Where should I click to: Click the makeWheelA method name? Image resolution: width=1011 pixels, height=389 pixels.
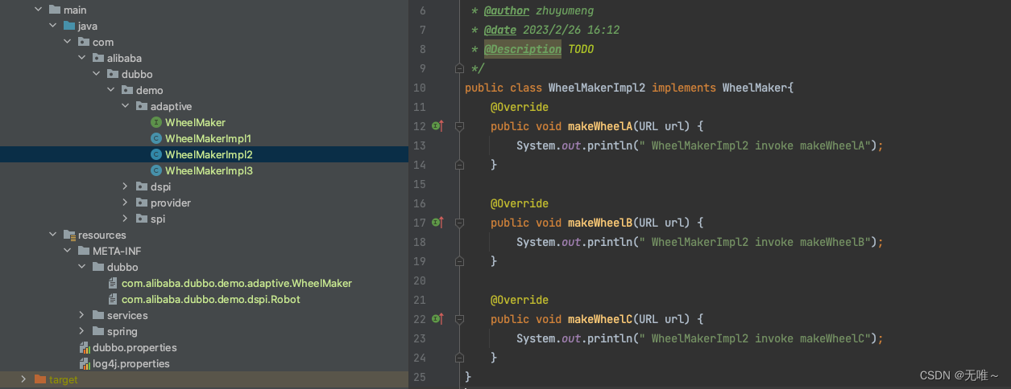point(600,126)
